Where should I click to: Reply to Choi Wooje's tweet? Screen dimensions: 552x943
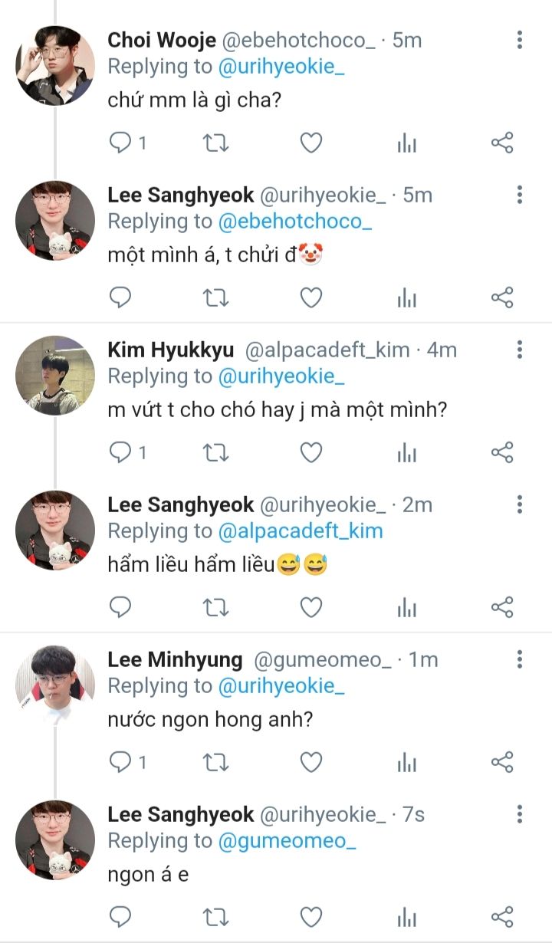(121, 143)
